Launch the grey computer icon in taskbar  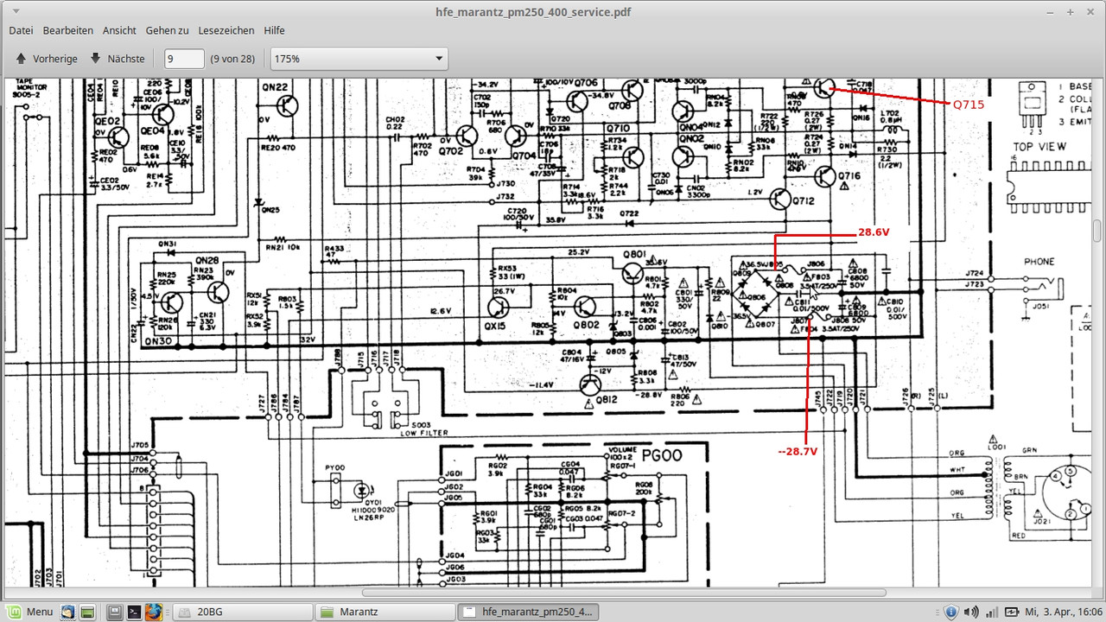114,612
